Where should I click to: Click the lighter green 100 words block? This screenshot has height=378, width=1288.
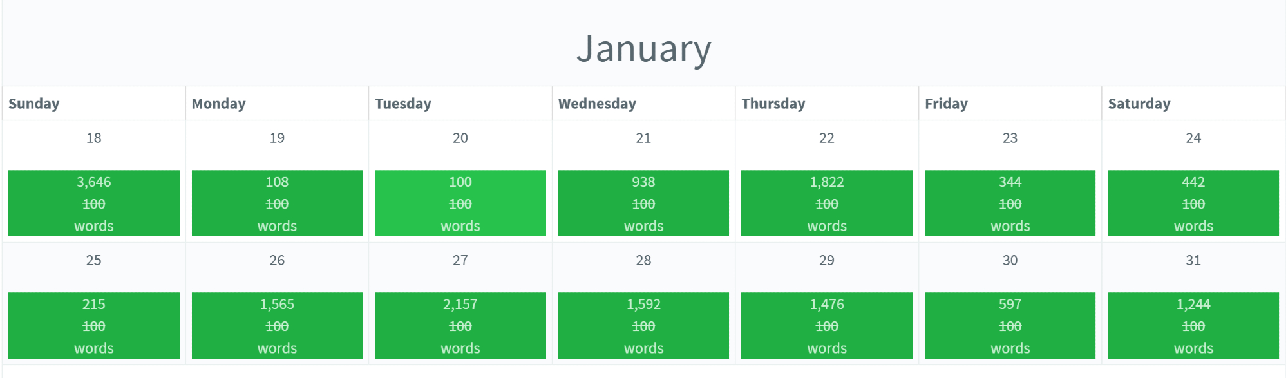point(460,203)
